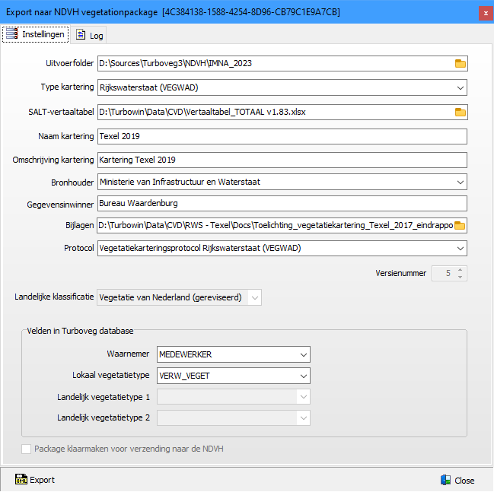Click into Gegevensinwinner input field

(282, 204)
